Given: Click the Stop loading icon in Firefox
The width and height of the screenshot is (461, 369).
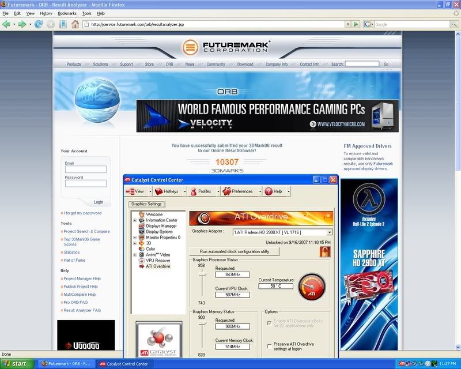Looking at the screenshot, I should pos(51,24).
